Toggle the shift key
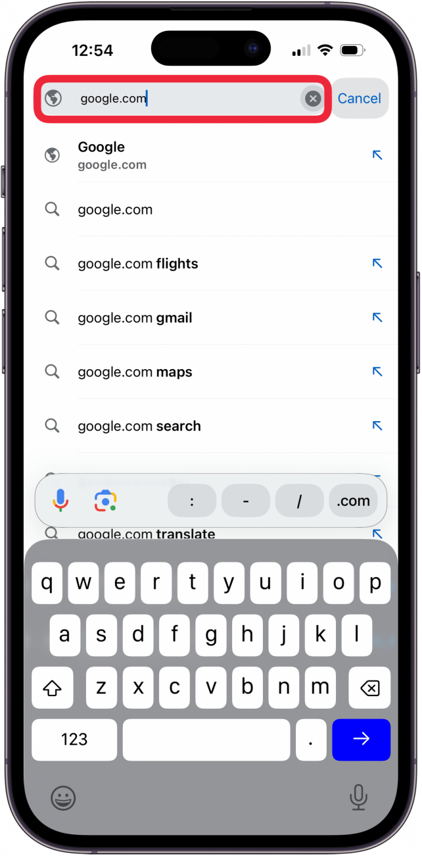The width and height of the screenshot is (422, 856). (x=53, y=688)
